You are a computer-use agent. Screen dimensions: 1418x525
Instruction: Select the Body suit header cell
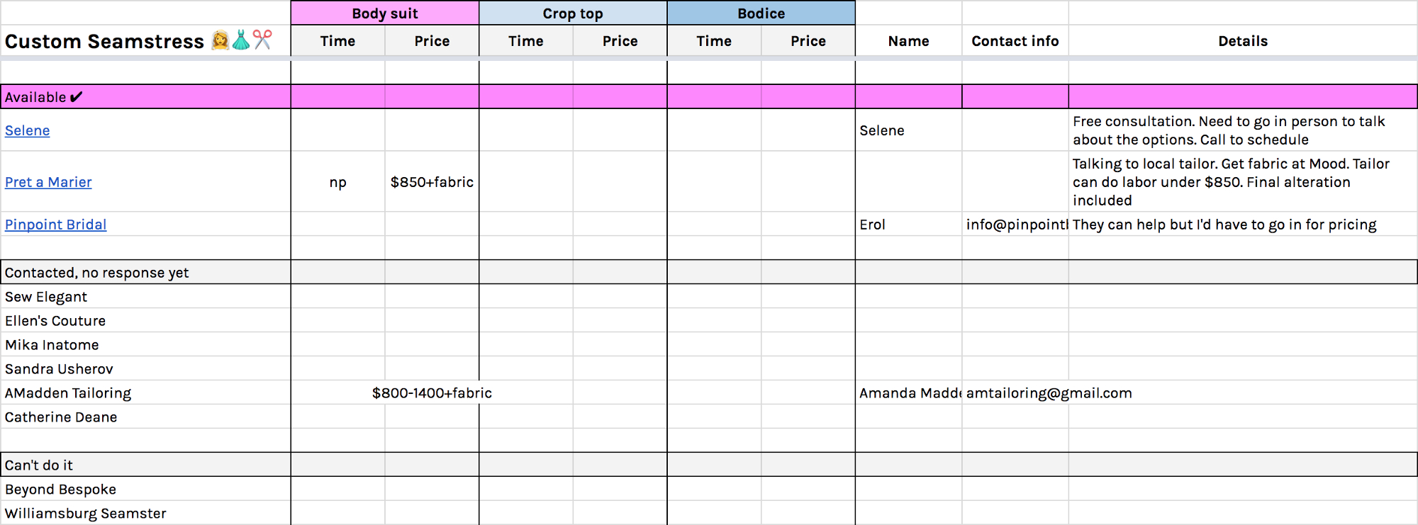coord(385,13)
